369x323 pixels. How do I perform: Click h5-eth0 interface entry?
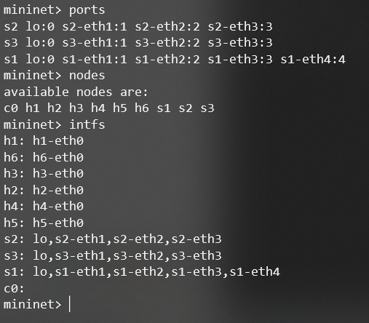58,223
